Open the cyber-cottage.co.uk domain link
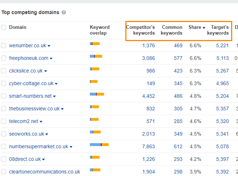Screen dimensions: 238x176 31,83
